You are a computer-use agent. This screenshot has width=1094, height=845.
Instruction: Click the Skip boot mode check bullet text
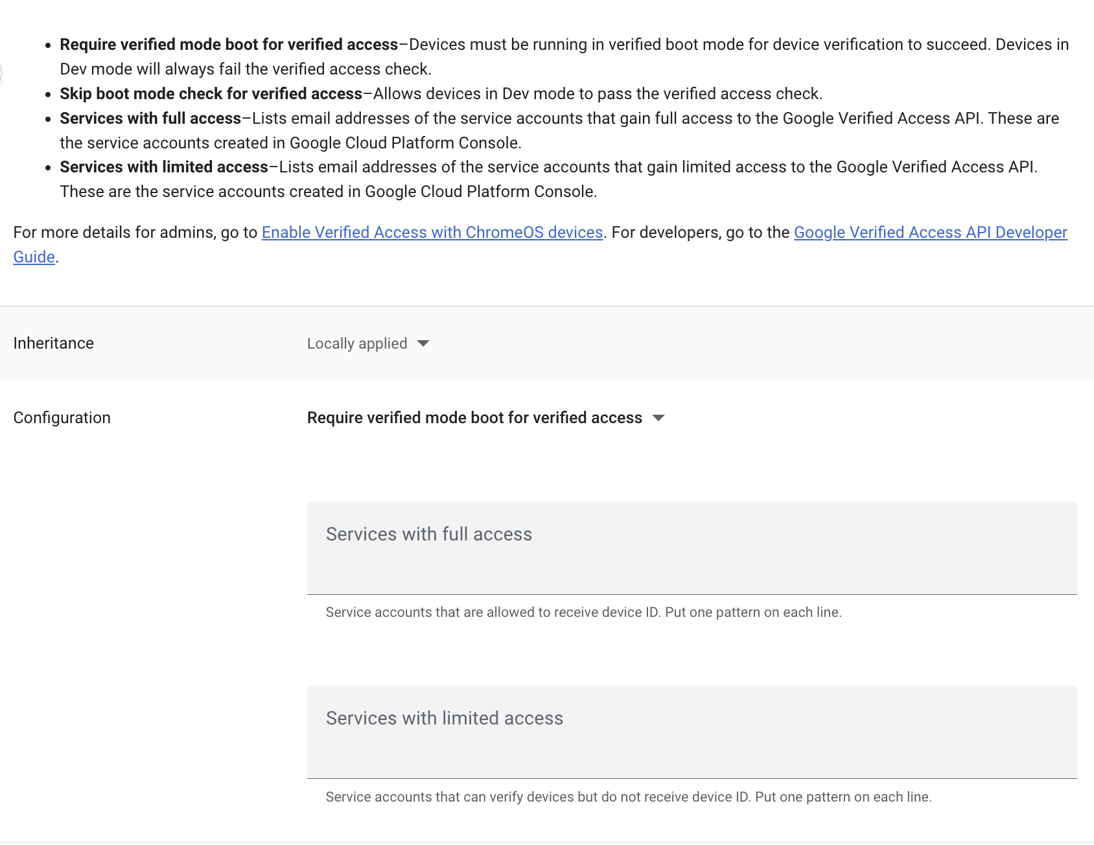211,93
